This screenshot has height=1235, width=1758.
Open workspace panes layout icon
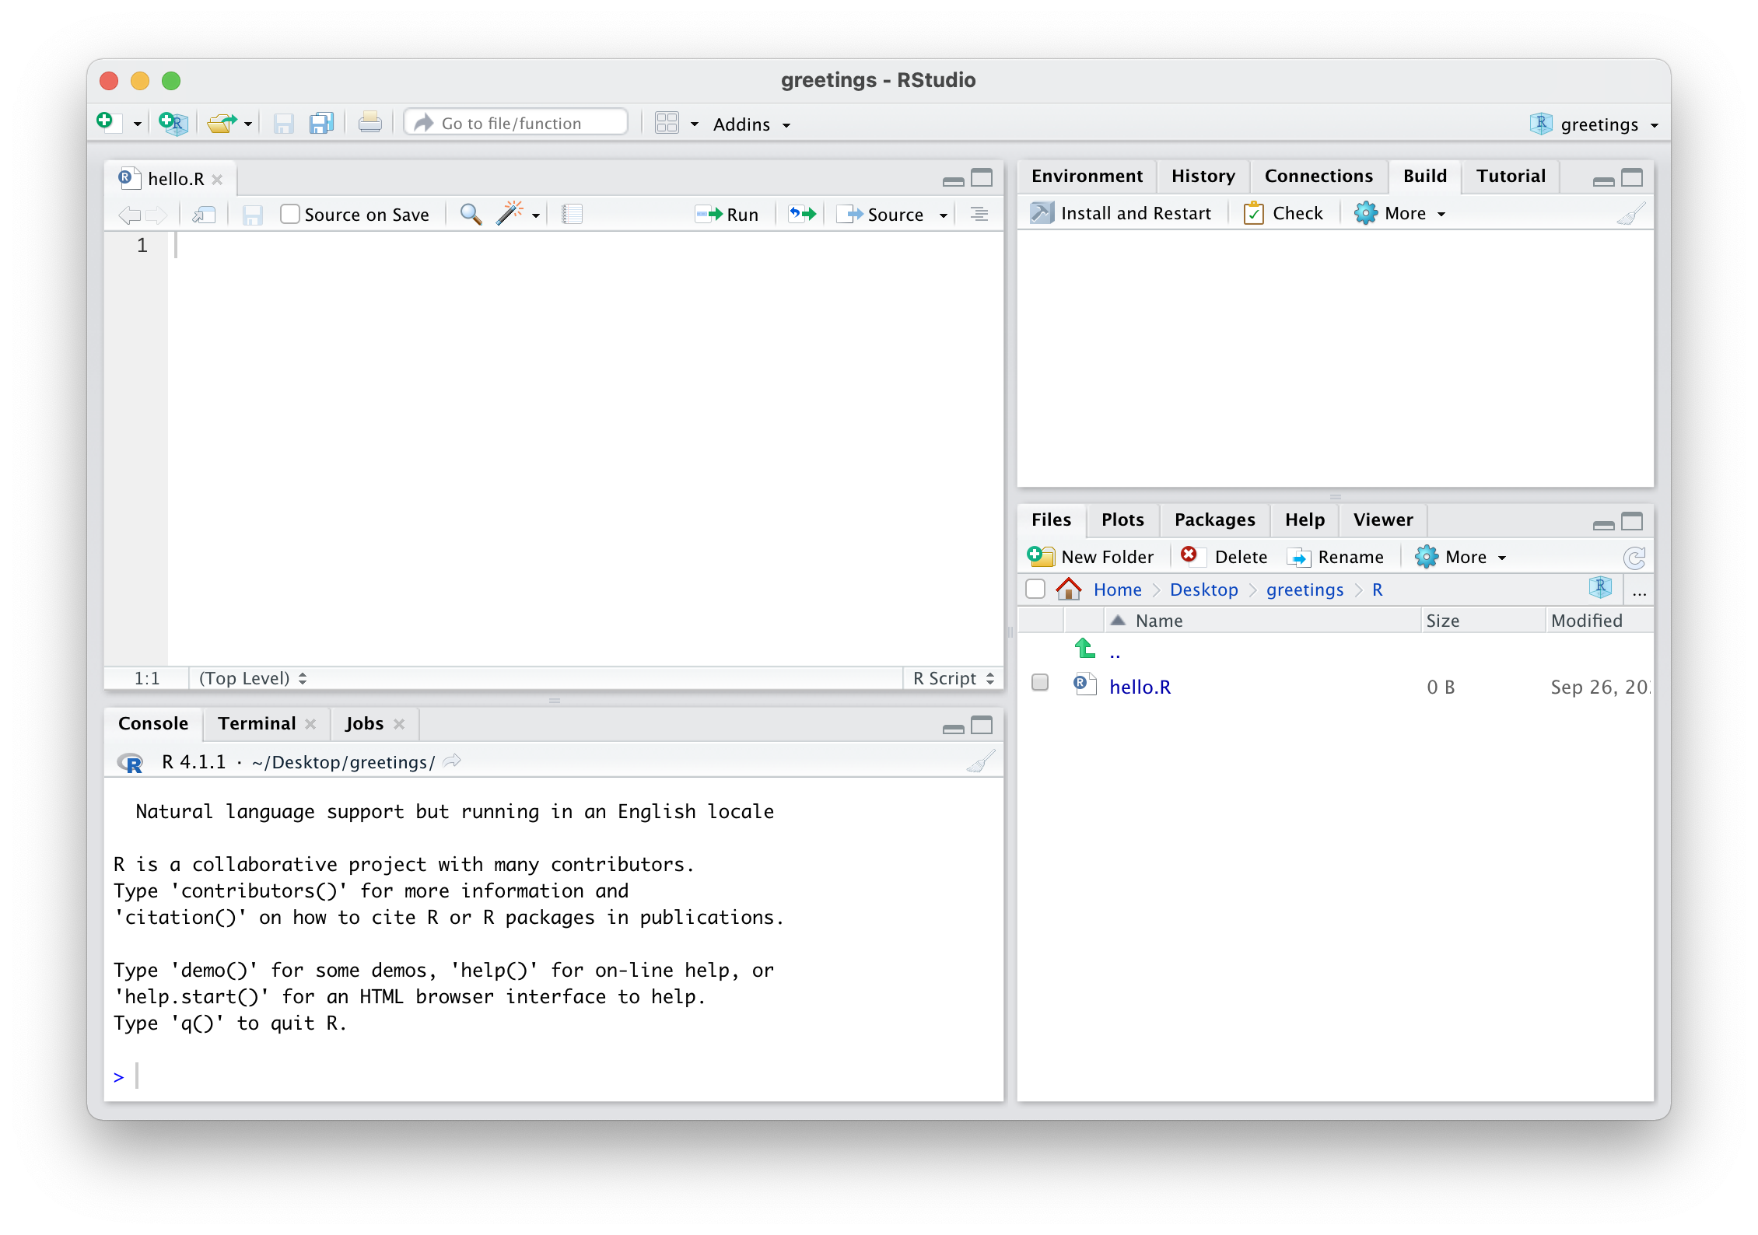pos(667,123)
